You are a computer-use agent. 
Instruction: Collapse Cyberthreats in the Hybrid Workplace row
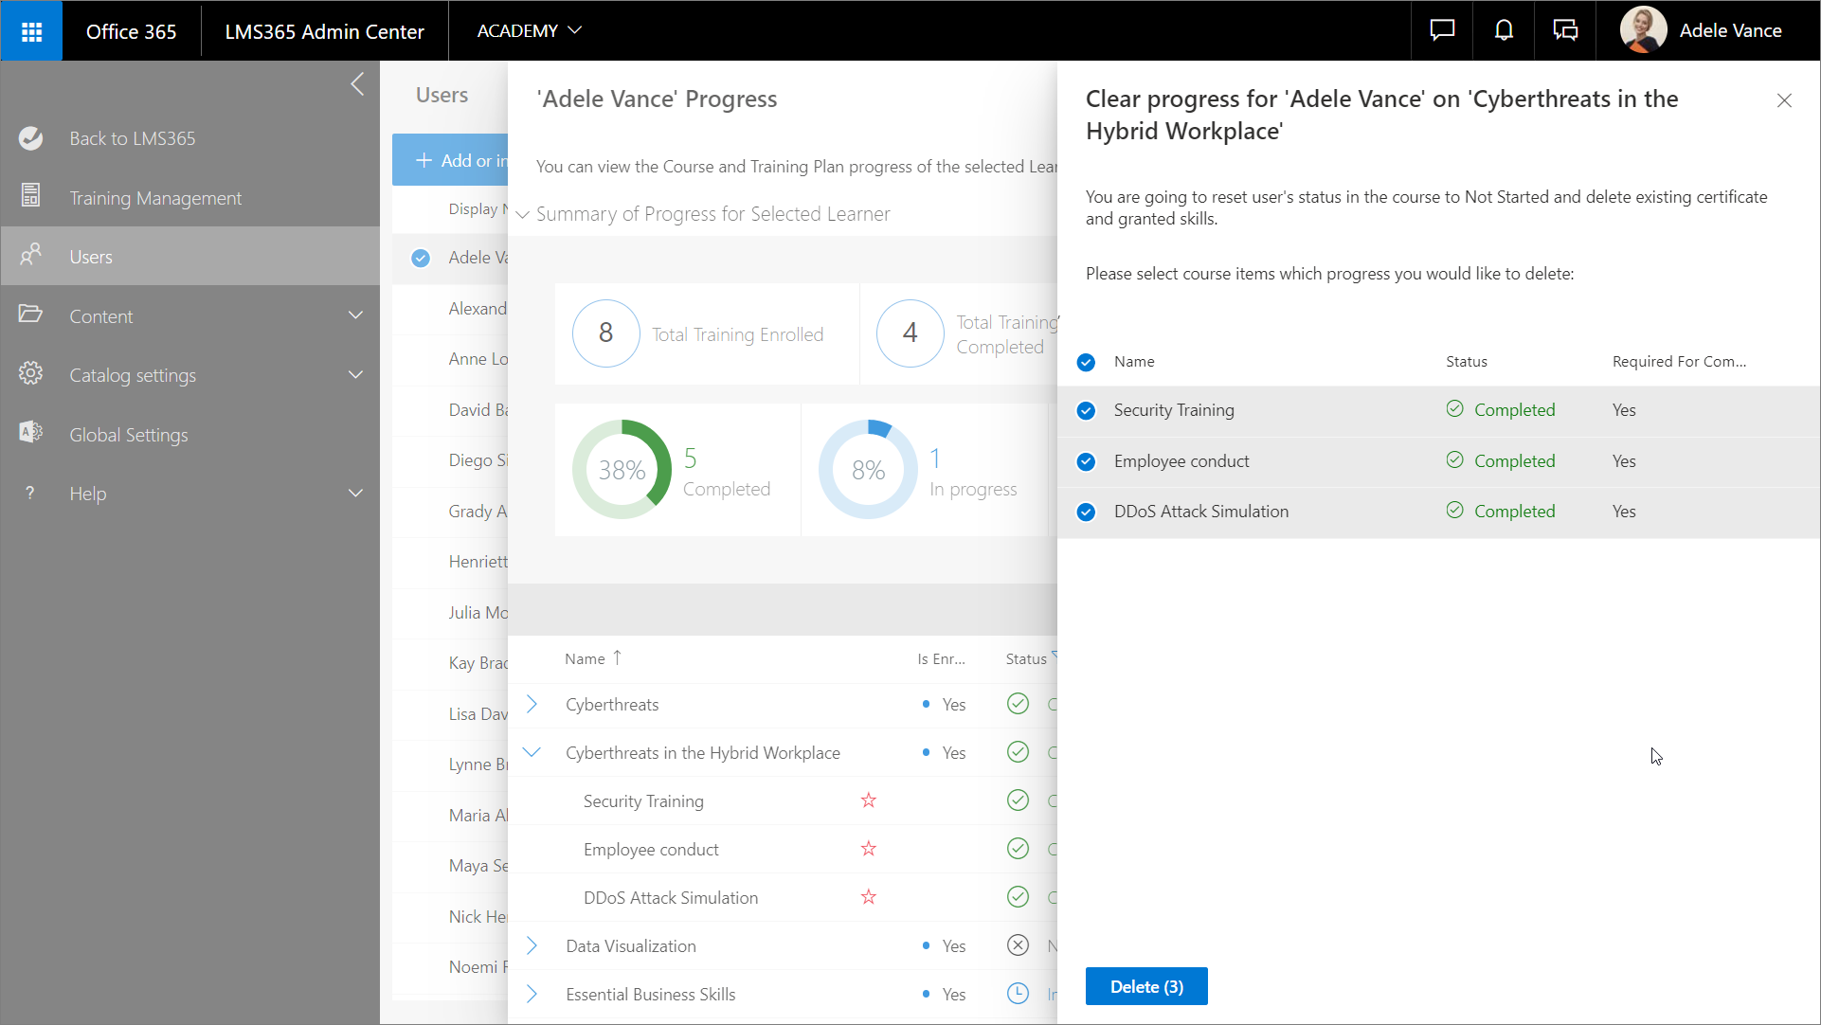pyautogui.click(x=532, y=752)
